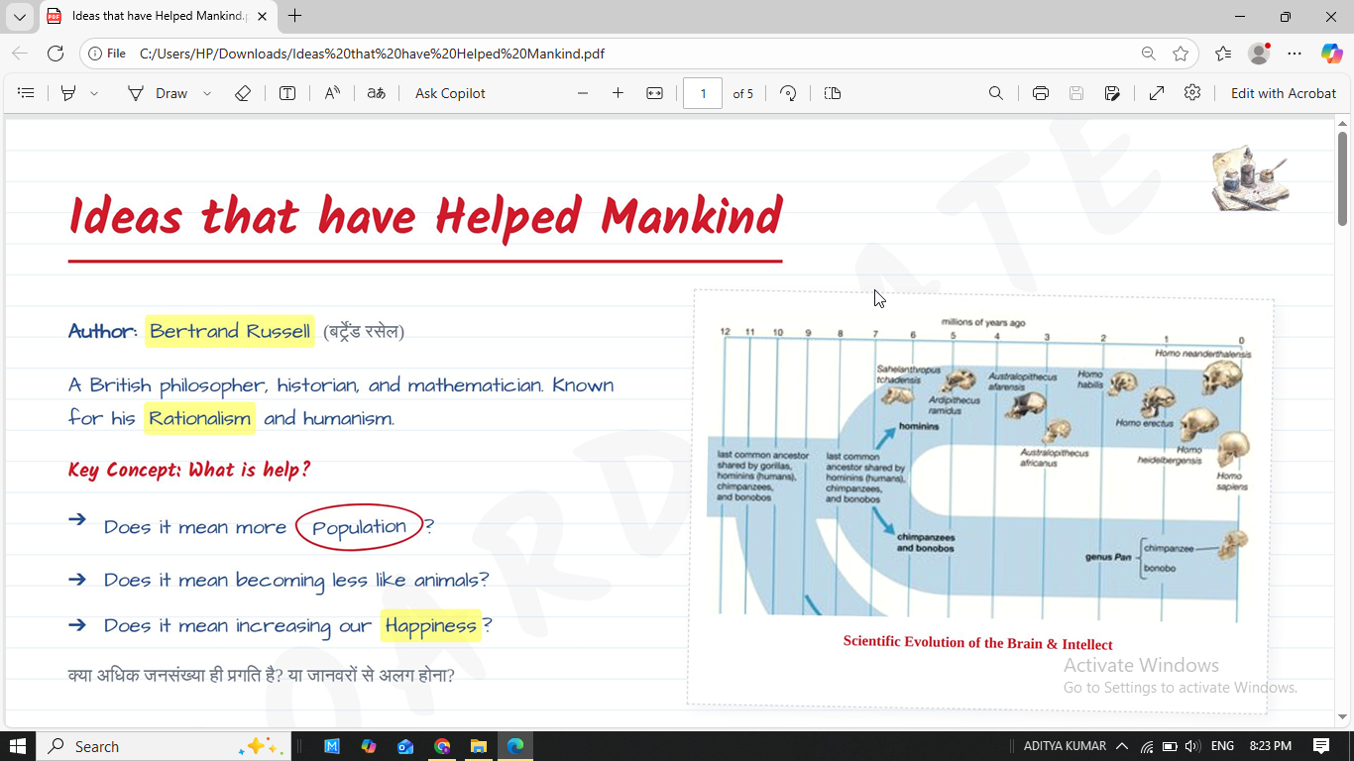This screenshot has width=1354, height=761.
Task: Click highlighted word Rationalism
Action: coord(199,418)
